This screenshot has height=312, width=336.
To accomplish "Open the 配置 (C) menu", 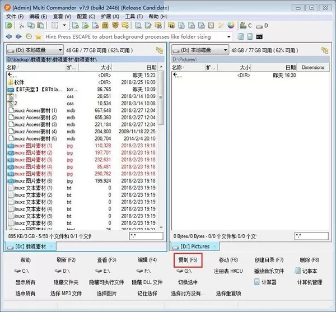I will 86,16.
